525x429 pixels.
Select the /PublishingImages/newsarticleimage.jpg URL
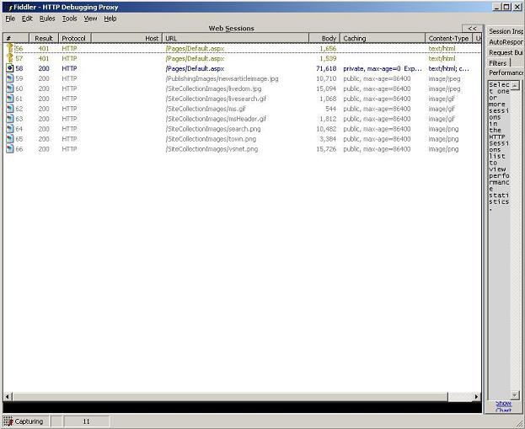click(222, 78)
